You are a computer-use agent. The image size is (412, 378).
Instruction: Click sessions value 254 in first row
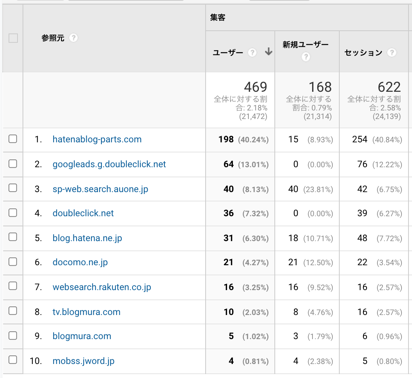tap(360, 139)
